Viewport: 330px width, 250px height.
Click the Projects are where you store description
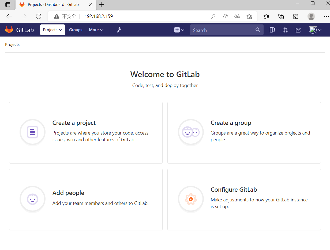pyautogui.click(x=100, y=136)
